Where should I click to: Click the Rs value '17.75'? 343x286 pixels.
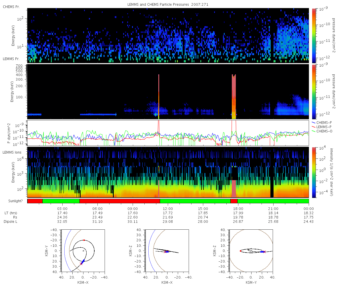click(x=309, y=217)
